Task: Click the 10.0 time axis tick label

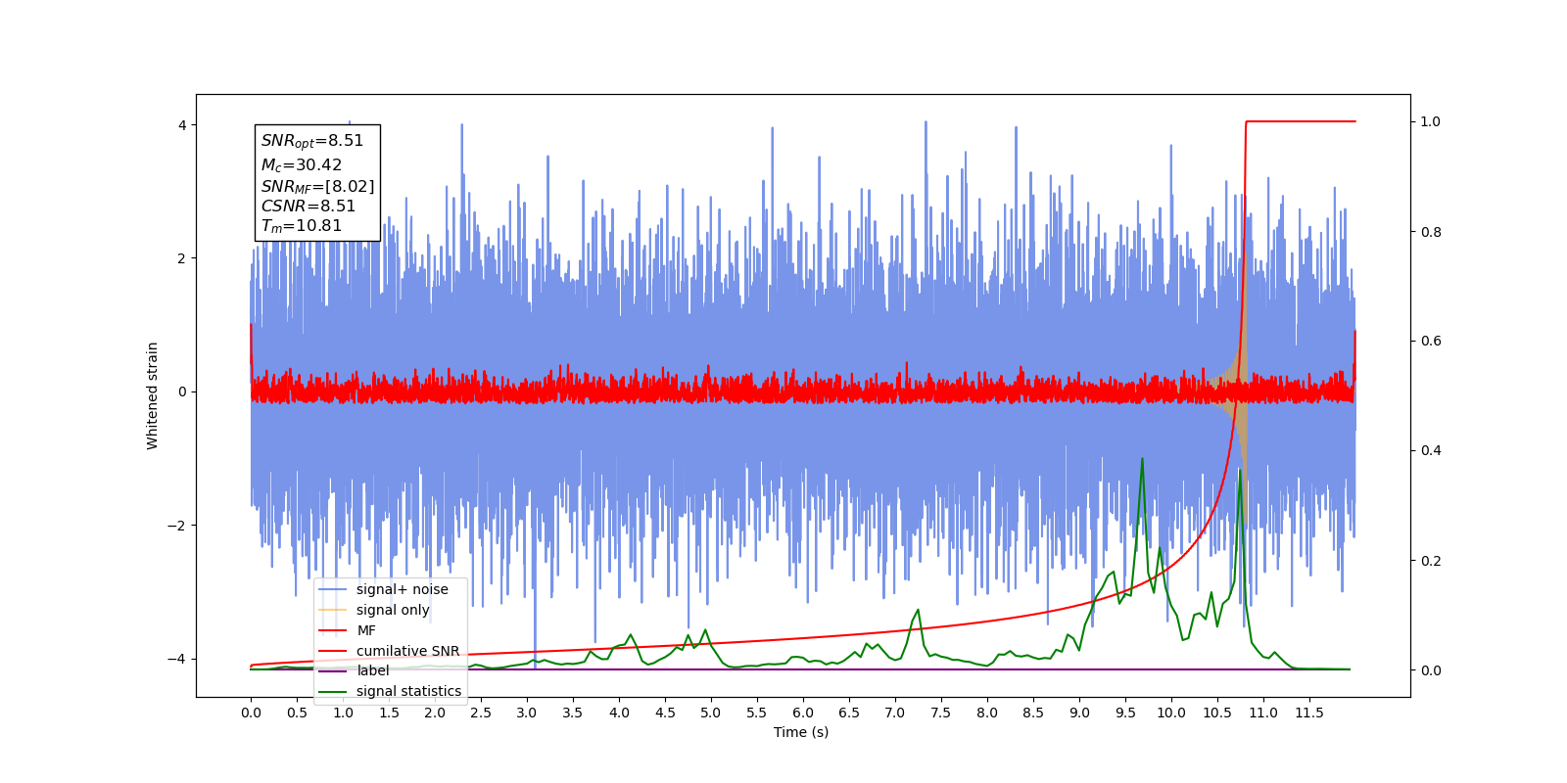Action: (x=1171, y=713)
